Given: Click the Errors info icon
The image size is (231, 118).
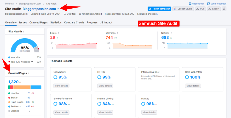Looking at the screenshot, I should [x=59, y=33].
